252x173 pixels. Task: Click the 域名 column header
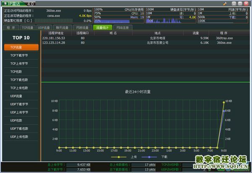click(x=113, y=33)
